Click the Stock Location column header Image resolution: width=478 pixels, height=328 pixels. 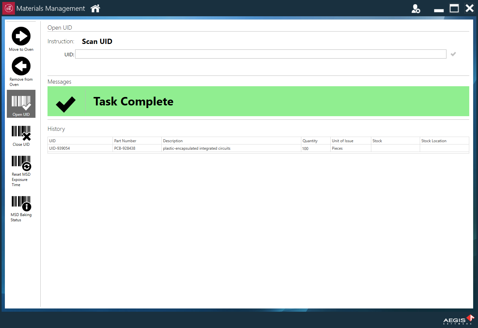point(444,141)
